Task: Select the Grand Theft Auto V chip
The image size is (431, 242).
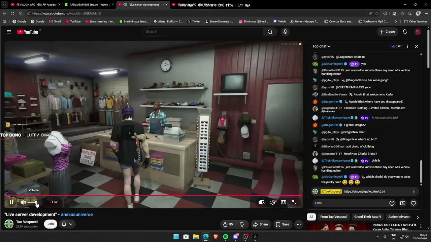Action: [x=368, y=217]
